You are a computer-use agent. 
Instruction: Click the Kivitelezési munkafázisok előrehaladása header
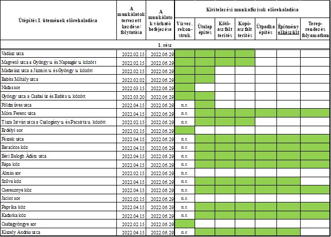pyautogui.click(x=252, y=8)
